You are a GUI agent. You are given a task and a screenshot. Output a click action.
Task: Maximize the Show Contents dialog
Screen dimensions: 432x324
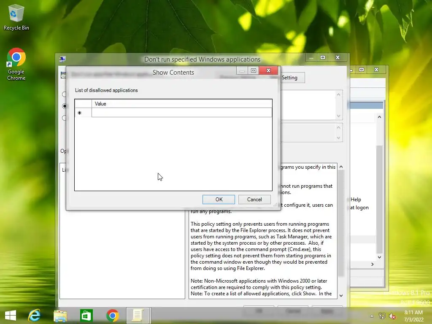point(254,70)
